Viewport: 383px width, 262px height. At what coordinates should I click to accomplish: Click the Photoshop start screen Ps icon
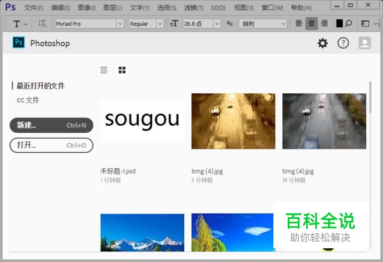coord(19,42)
